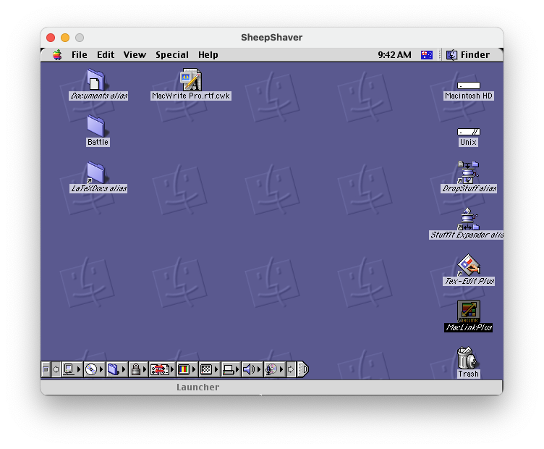Open the CD player control strip module
This screenshot has width=544, height=449.
(x=94, y=369)
